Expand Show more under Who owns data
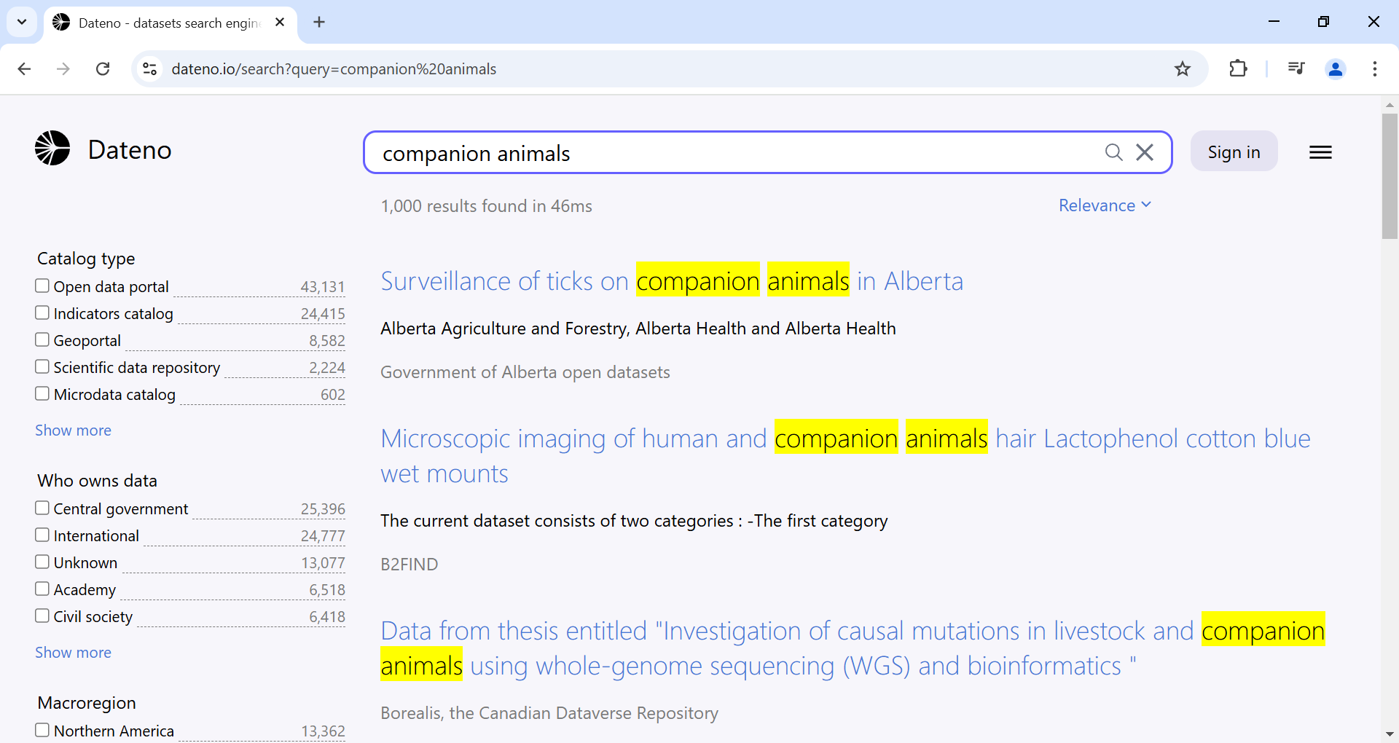 [x=73, y=653]
